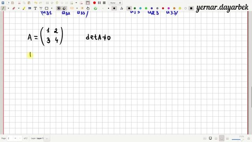Viewport: 252px width, 142px height.
Task: Select the dark blue color swatch
Action: click(152, 8)
